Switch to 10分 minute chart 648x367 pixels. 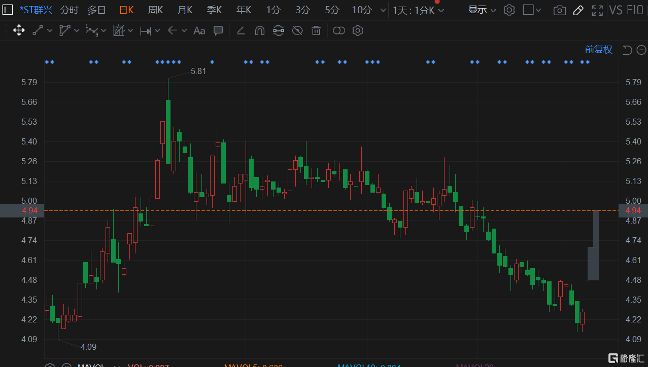362,10
